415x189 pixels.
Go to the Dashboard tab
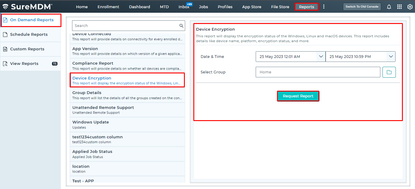[140, 6]
